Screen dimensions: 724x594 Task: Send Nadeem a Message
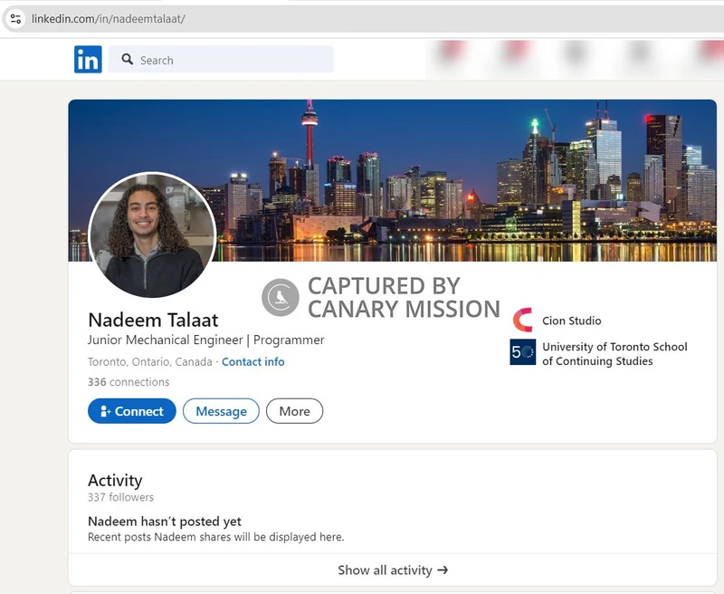click(221, 411)
